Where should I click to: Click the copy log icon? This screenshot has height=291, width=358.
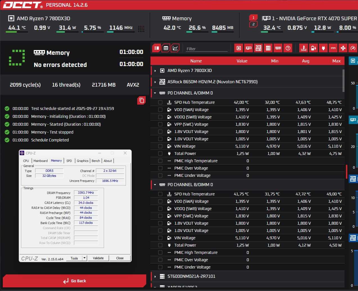click(x=141, y=100)
